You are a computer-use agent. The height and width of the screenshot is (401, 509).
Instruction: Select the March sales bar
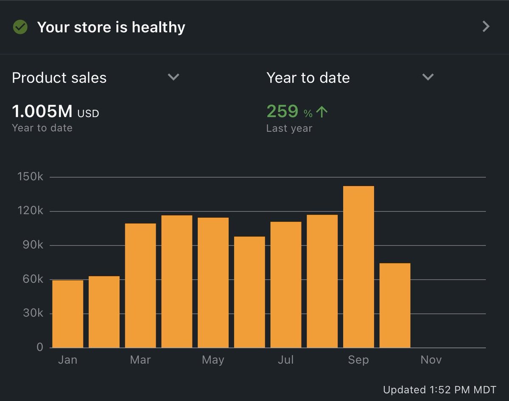pos(140,286)
